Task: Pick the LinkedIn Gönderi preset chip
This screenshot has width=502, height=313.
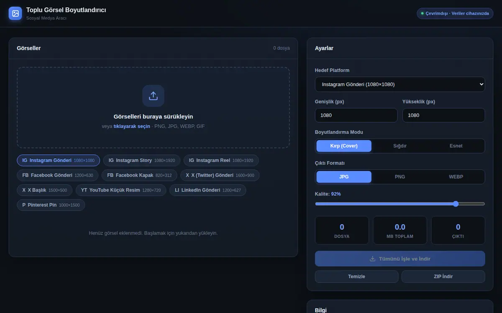Action: [x=208, y=190]
